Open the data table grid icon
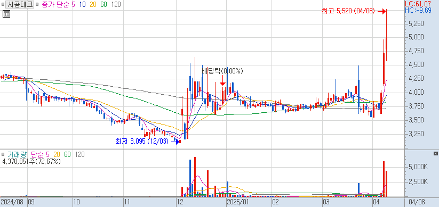The image size is (439, 207). (6, 14)
